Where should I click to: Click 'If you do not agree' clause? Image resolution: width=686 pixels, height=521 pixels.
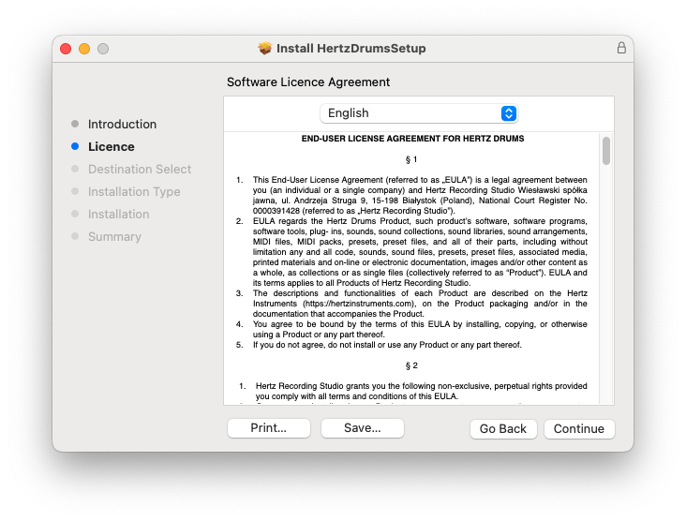[387, 345]
